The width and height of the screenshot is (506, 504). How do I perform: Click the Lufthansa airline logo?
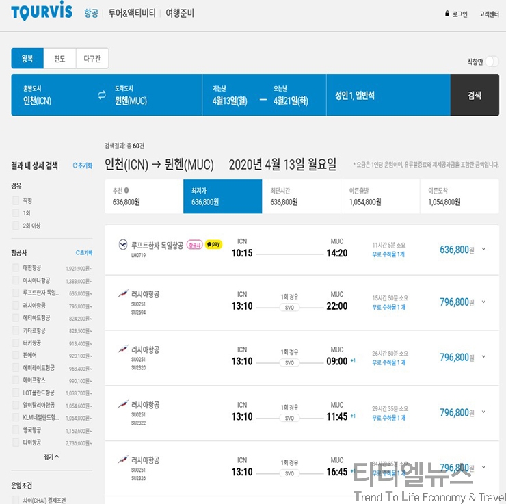(123, 245)
